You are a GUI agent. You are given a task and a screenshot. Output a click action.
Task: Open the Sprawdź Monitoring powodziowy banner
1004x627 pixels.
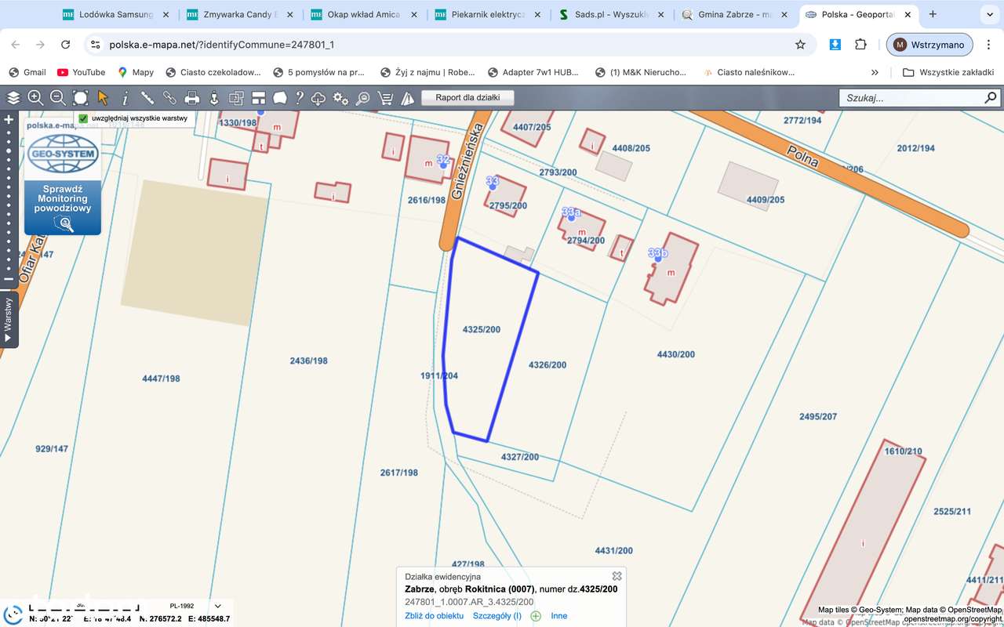(63, 208)
